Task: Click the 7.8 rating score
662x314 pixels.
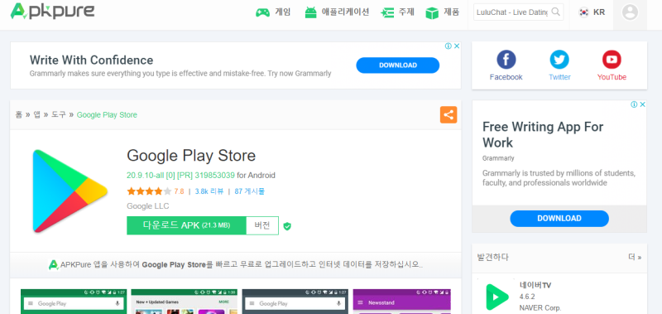Action: pyautogui.click(x=179, y=191)
